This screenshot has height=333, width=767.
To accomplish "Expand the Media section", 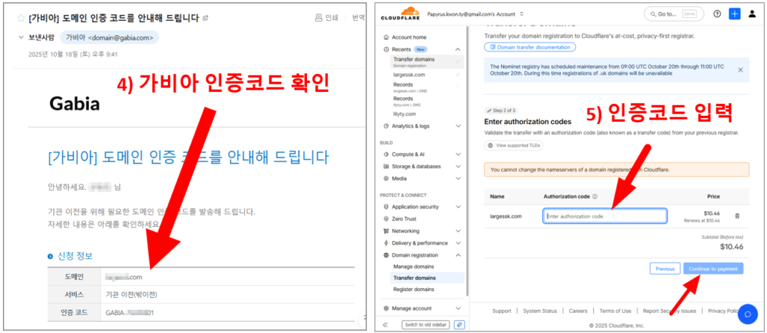I will (458, 179).
